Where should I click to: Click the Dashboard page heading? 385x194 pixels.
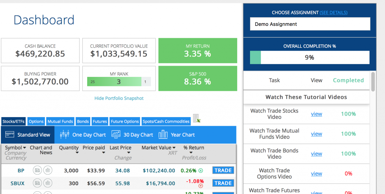pyautogui.click(x=44, y=20)
